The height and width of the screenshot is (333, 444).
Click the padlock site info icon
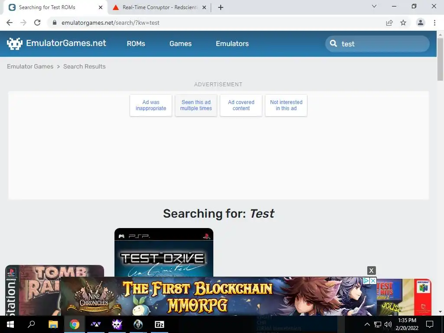click(x=55, y=23)
